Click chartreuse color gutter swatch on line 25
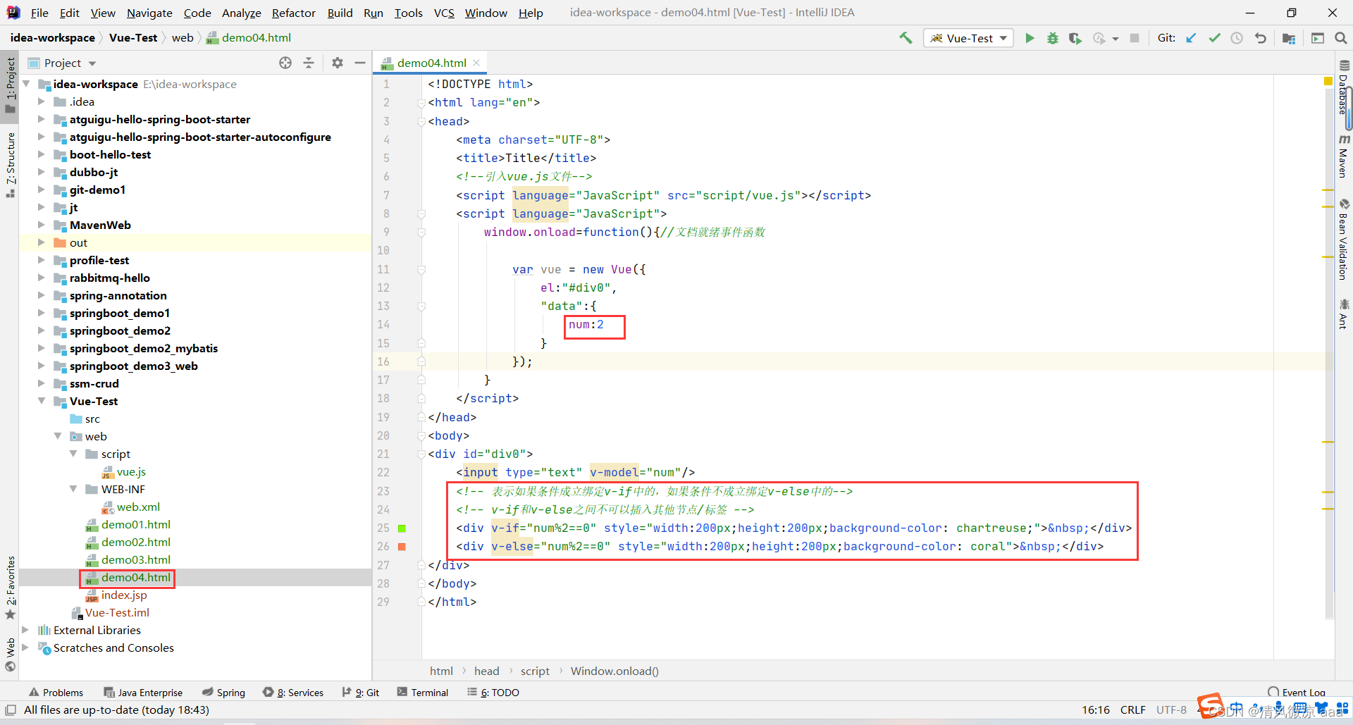Screen dimensions: 1353x725 (x=402, y=528)
